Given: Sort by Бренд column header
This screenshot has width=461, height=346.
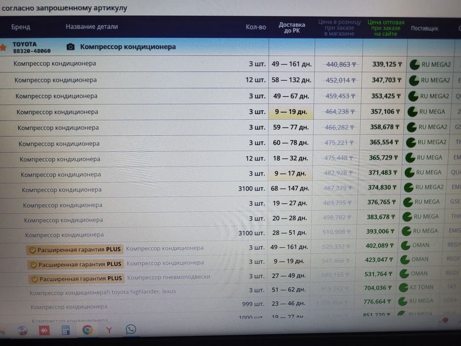Looking at the screenshot, I should 21,27.
